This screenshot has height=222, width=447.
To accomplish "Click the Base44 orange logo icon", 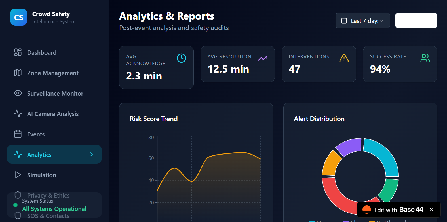I will click(367, 210).
